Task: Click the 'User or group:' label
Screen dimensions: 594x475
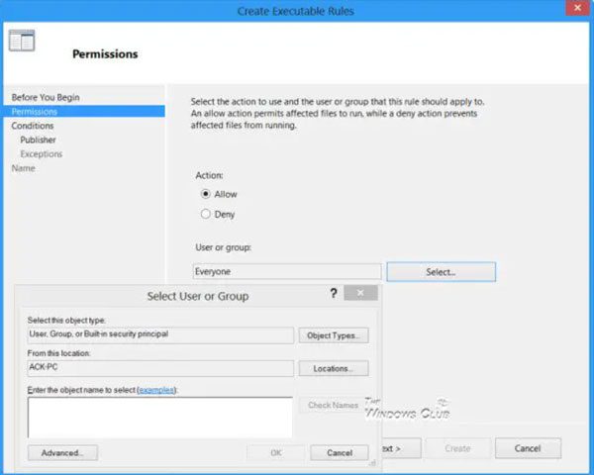Action: pyautogui.click(x=223, y=247)
